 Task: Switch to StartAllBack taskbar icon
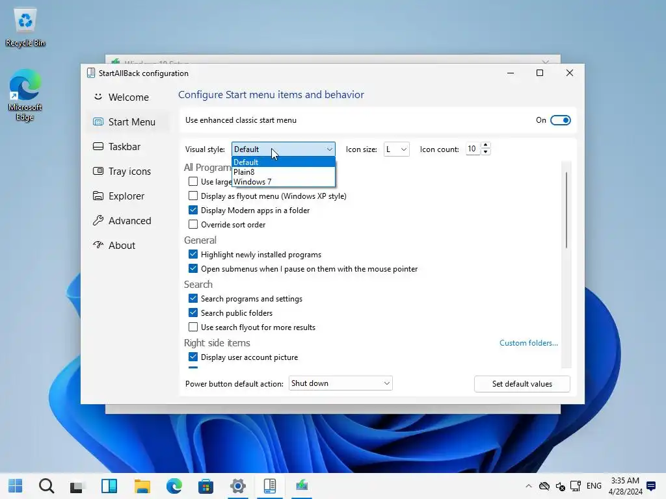point(270,486)
